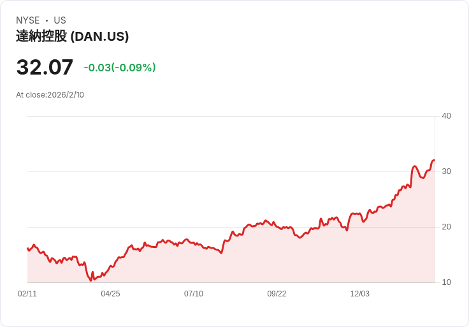Click the US market label
Viewport: 469px width, 327px height.
pyautogui.click(x=60, y=20)
